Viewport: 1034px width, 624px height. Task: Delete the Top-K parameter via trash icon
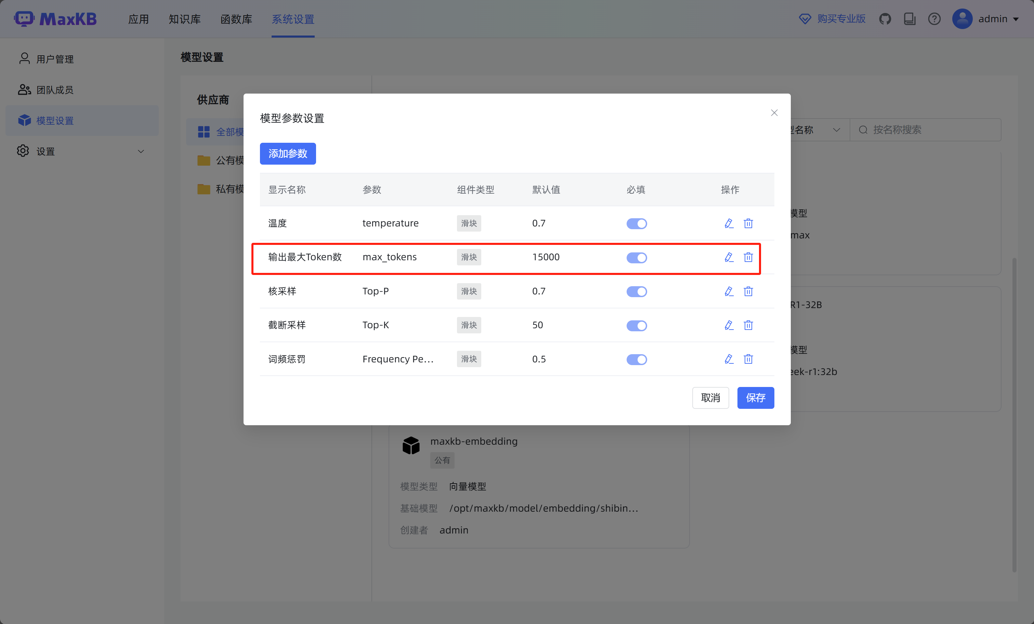(748, 325)
